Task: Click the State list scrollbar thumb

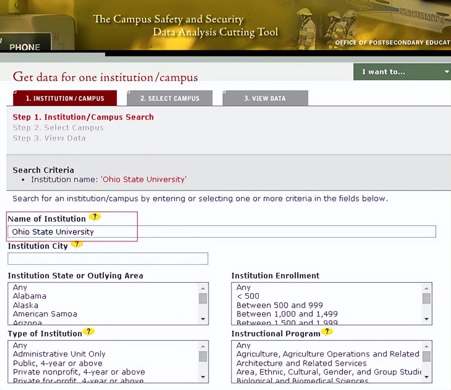Action: coord(203,299)
